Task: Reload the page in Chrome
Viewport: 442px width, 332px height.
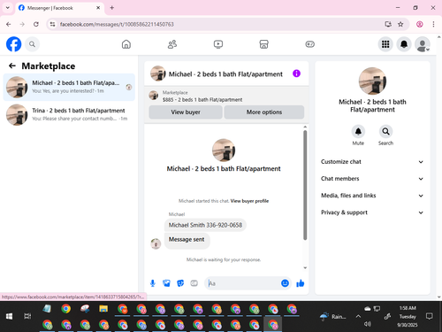Action: 36,24
